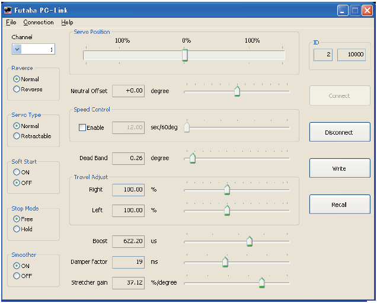Viewport: 377px width, 303px height.
Task: Click the Write button
Action: tap(340, 168)
